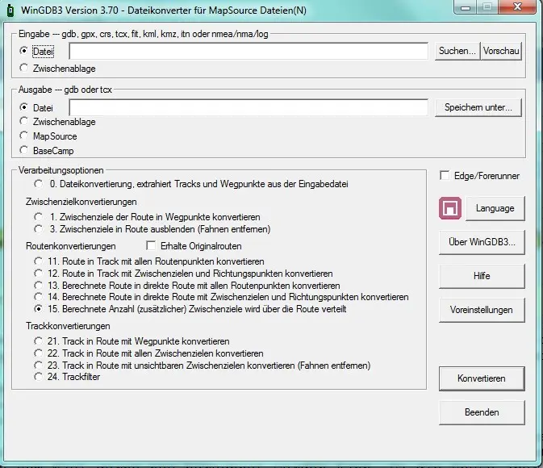
Task: Click the 'Hilfe' help button
Action: (x=482, y=276)
